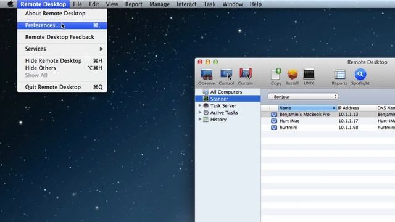Open the Bonjour scanner dropdown

303,97
